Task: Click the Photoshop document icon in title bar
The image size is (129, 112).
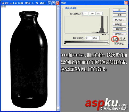Action: click(3, 3)
